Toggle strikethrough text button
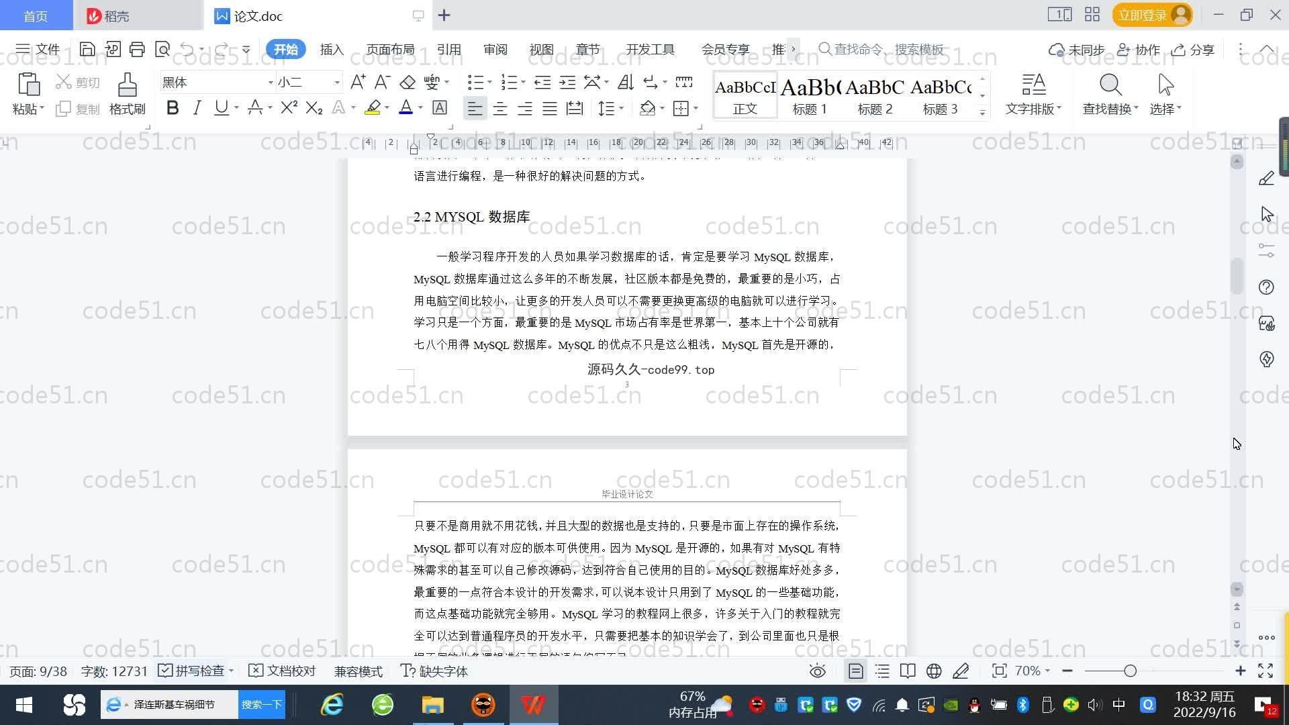Screen dimensions: 1289x725 coord(254,108)
